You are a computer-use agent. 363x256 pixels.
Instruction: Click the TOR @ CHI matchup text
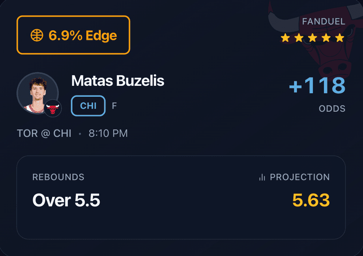(x=44, y=133)
